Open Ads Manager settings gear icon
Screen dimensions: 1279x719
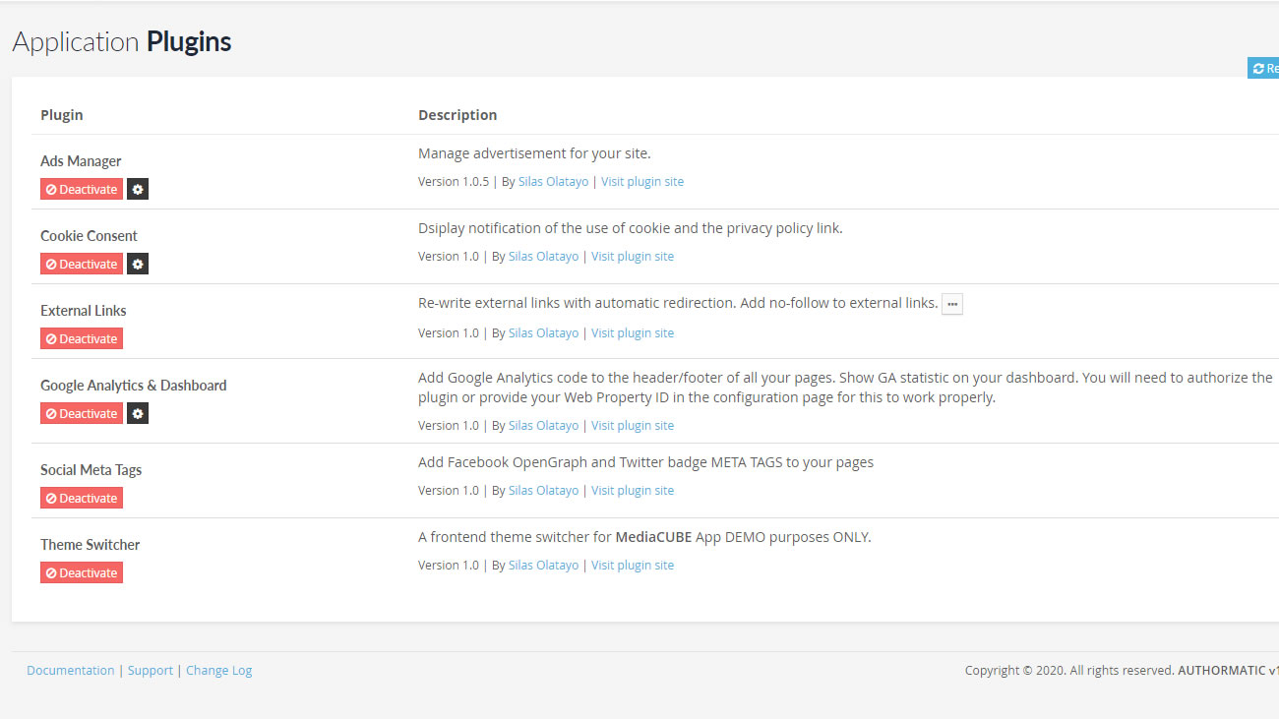pos(138,190)
